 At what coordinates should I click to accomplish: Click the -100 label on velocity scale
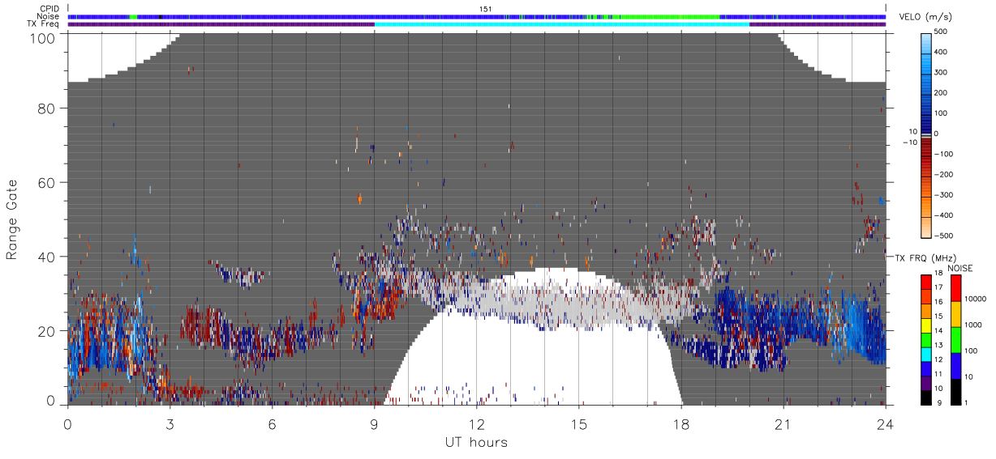tap(943, 154)
